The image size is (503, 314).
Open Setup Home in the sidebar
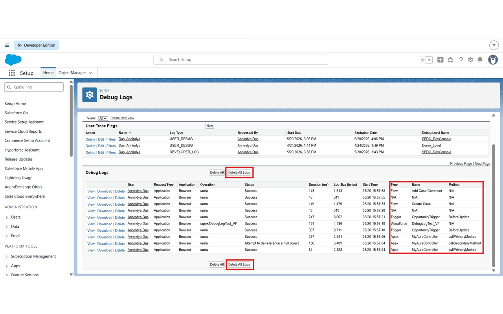[15, 104]
